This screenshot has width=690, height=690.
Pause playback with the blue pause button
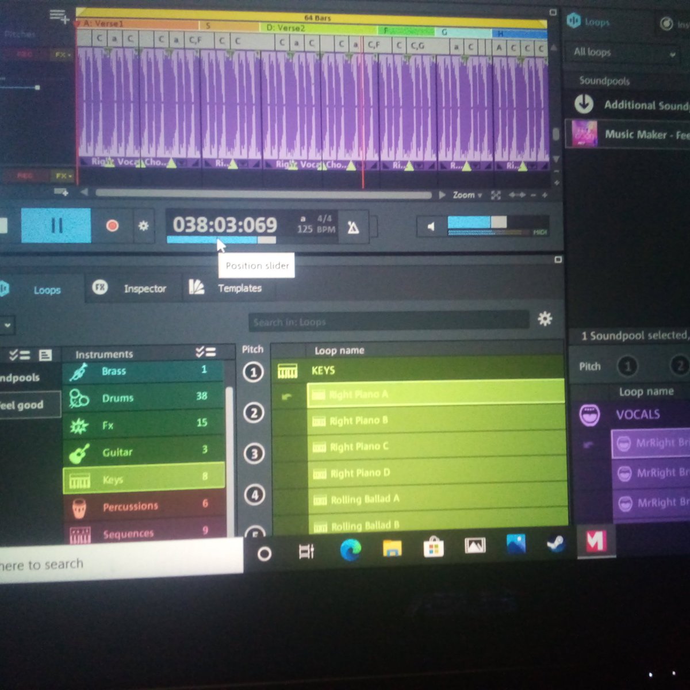tap(56, 225)
